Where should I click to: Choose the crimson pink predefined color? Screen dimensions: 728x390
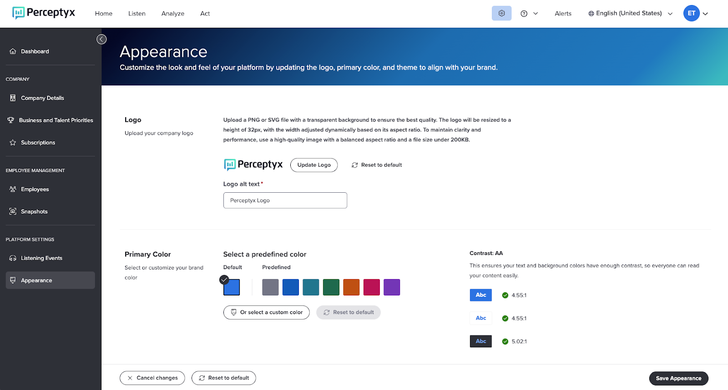tap(372, 287)
